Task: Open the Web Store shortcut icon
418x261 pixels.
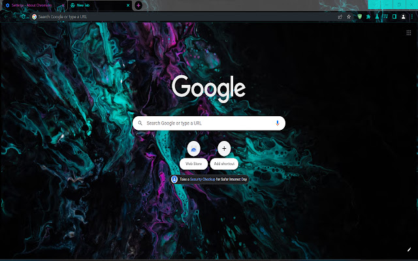Action: 193,149
